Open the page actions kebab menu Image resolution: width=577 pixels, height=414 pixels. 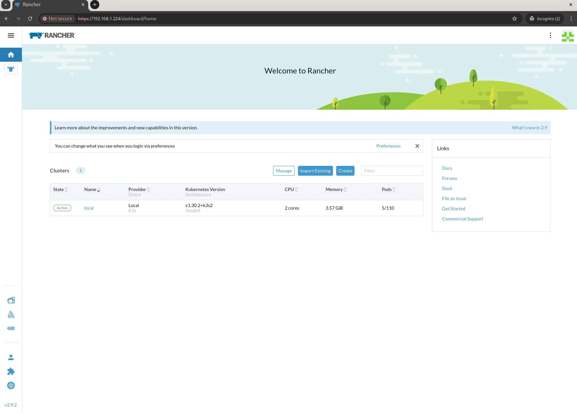[x=550, y=35]
